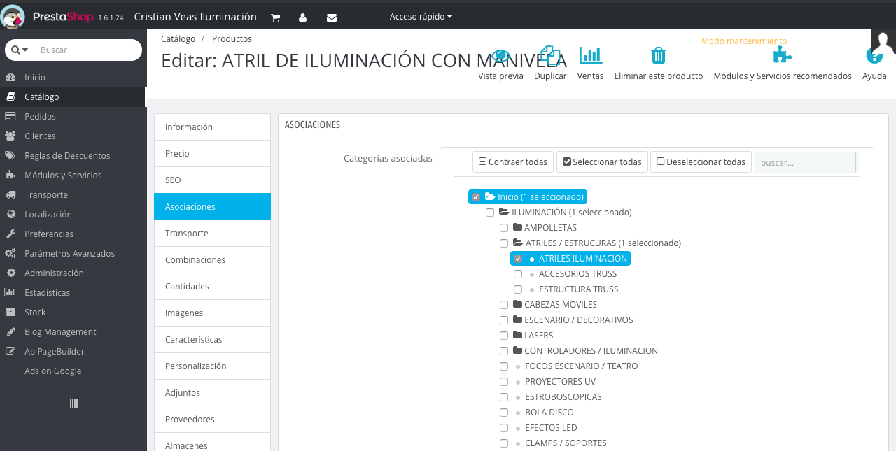Click the customer person icon in header
This screenshot has height=451, width=896.
click(x=303, y=17)
